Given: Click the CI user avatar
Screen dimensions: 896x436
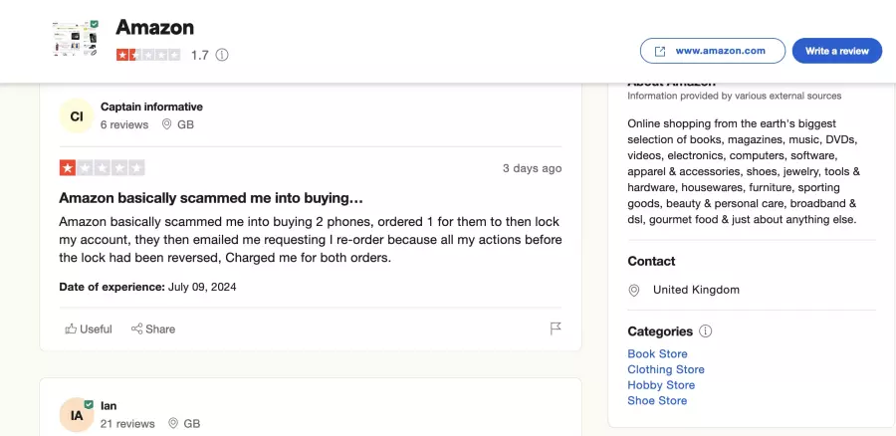Looking at the screenshot, I should (77, 116).
